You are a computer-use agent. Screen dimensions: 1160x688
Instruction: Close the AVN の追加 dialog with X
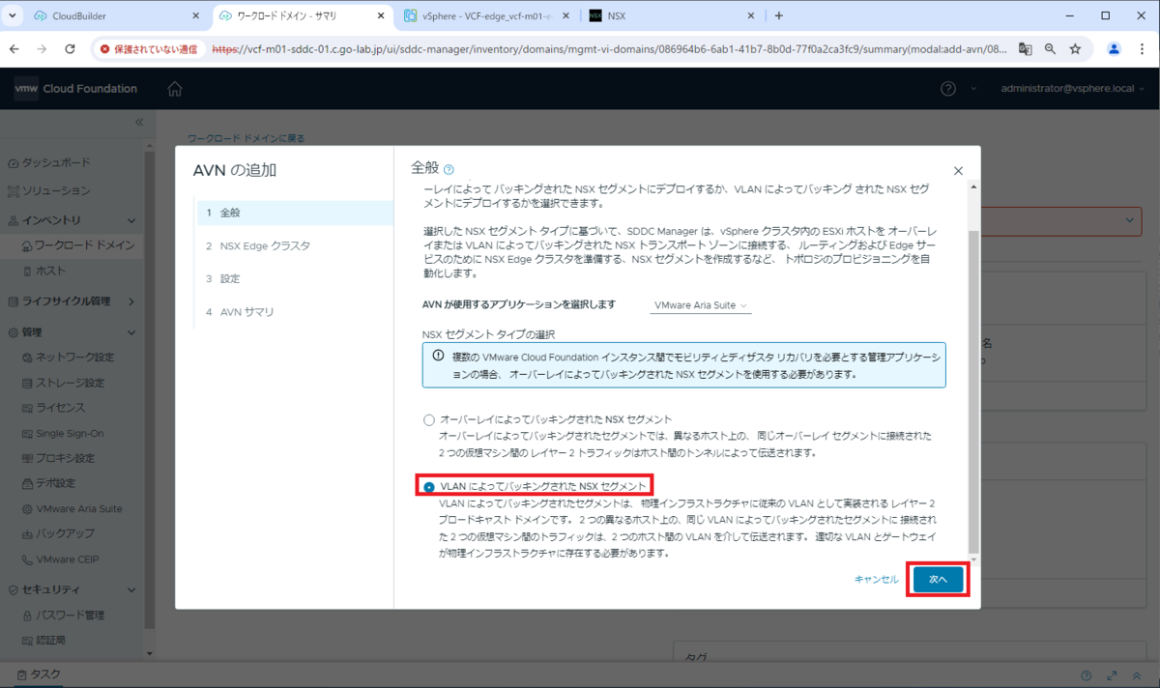coord(958,171)
